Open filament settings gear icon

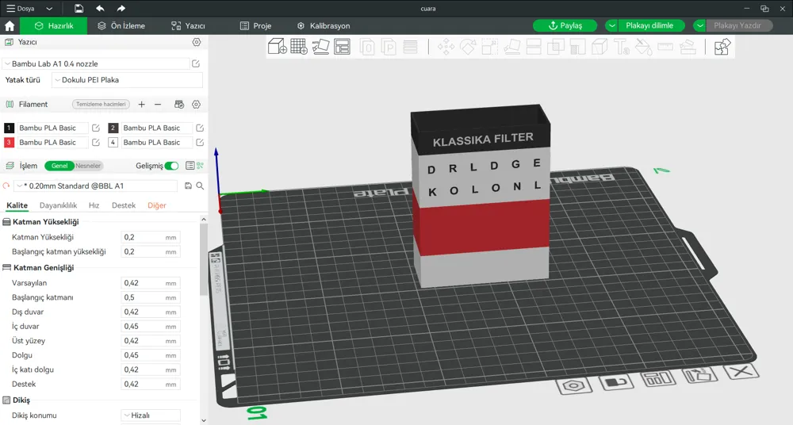coord(196,104)
